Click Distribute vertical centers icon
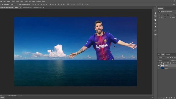The image size is (176, 99). (53, 4)
